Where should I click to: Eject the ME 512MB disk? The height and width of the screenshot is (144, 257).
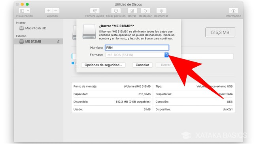pyautogui.click(x=58, y=41)
